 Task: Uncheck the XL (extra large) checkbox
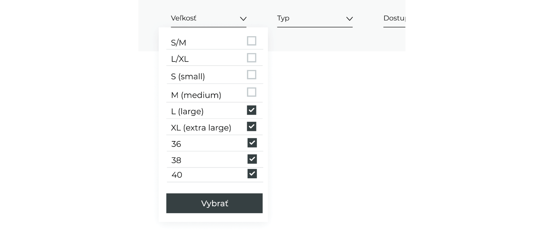point(251,126)
